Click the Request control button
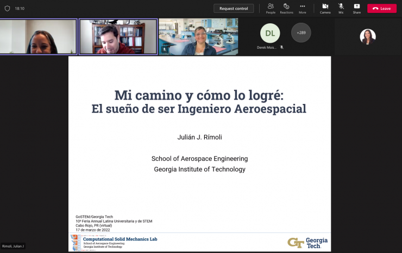 click(x=234, y=8)
